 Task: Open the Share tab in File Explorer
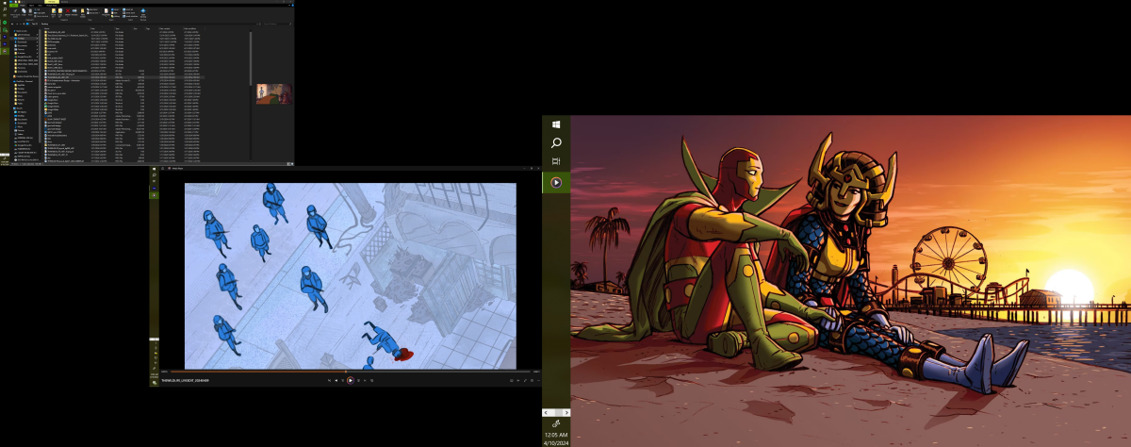pos(31,6)
